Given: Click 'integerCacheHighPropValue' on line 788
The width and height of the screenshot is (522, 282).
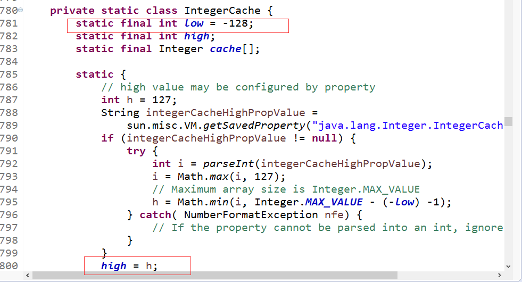Looking at the screenshot, I should click(x=226, y=113).
